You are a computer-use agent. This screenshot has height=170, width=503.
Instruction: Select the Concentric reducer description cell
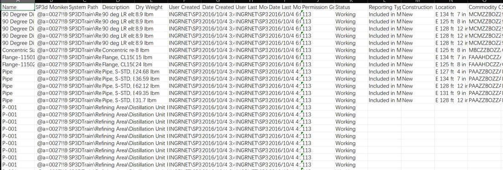pos(118,50)
